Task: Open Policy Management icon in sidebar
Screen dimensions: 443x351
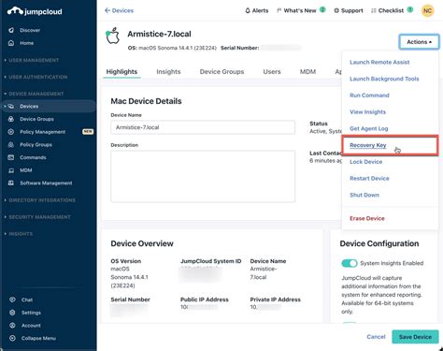Action: coord(11,132)
